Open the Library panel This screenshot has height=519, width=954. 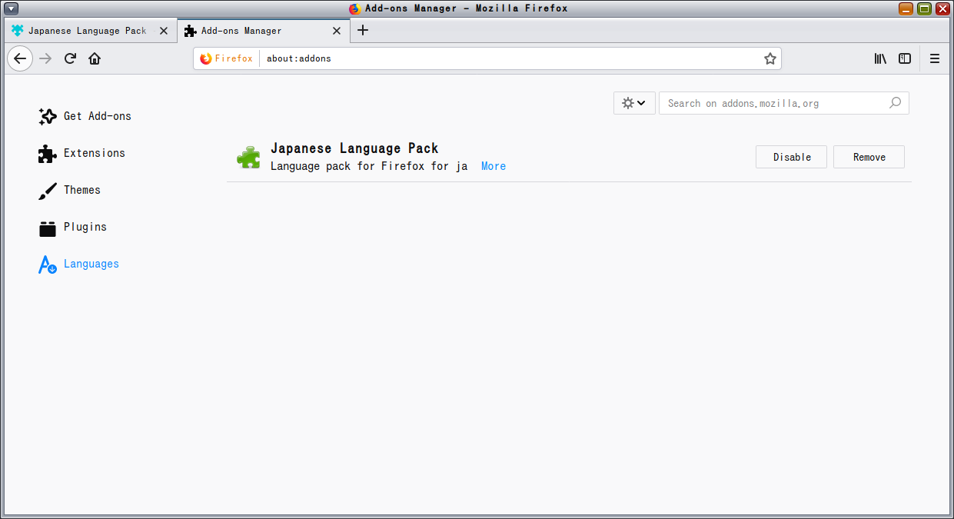880,58
